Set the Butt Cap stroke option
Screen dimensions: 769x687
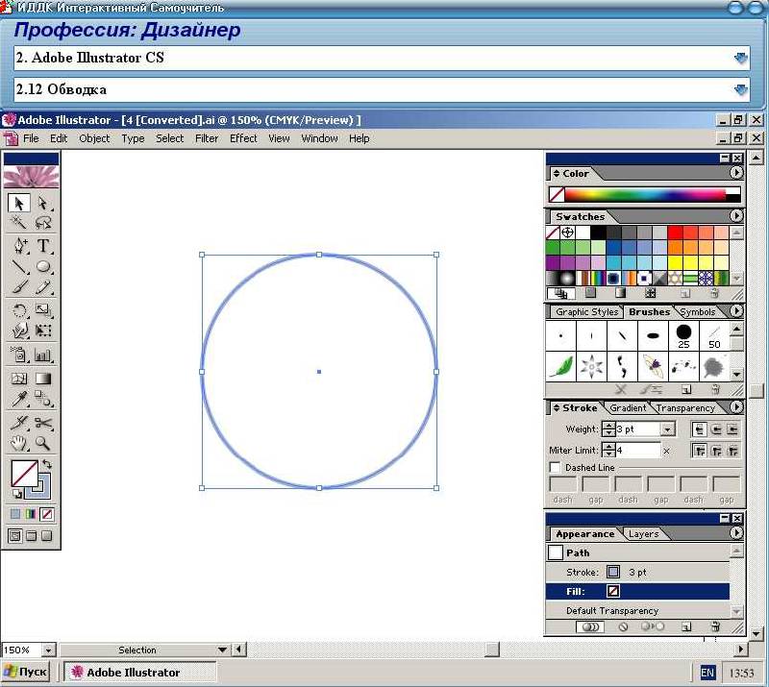coord(700,429)
